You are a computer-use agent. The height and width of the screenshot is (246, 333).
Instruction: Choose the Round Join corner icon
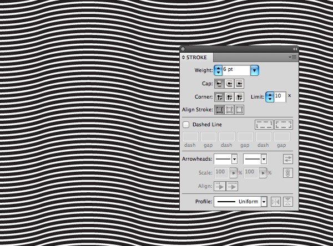(229, 96)
